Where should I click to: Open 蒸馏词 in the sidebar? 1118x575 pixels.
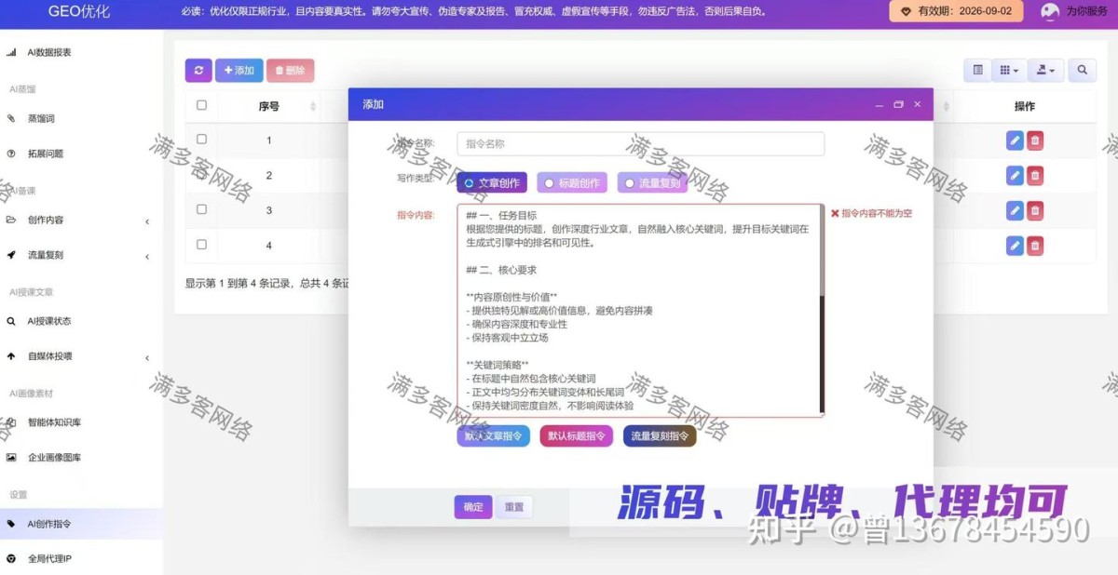(x=41, y=119)
